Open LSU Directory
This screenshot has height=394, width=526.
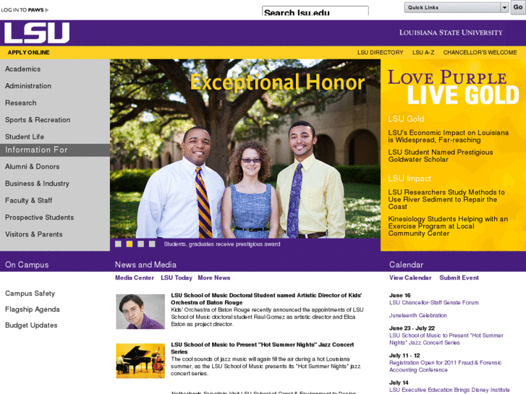(380, 52)
